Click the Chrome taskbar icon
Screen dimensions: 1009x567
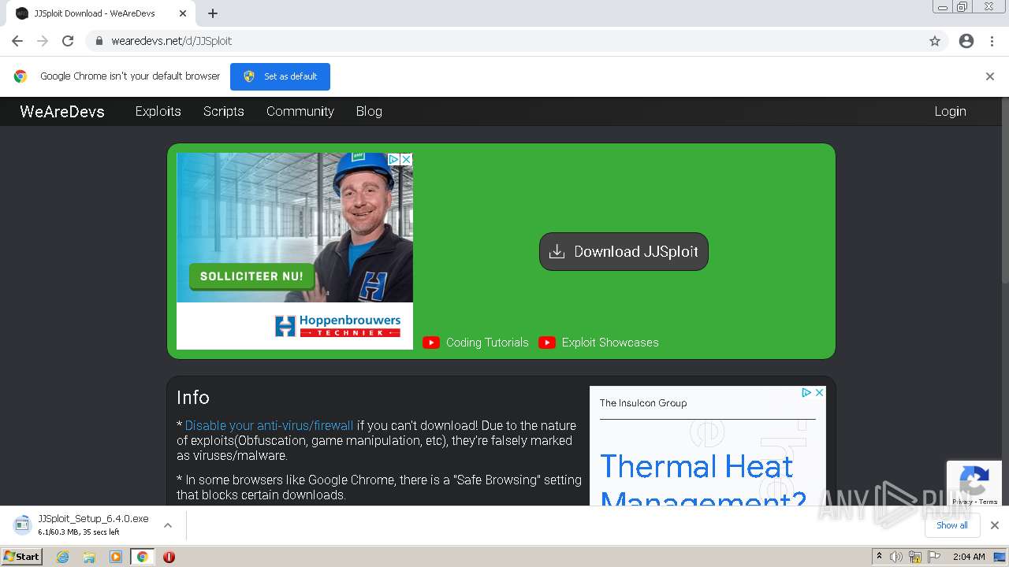[x=142, y=557]
